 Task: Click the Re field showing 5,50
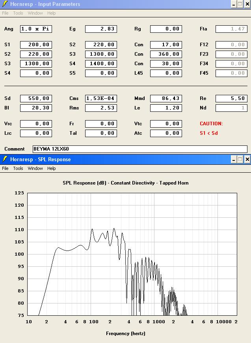(231, 98)
